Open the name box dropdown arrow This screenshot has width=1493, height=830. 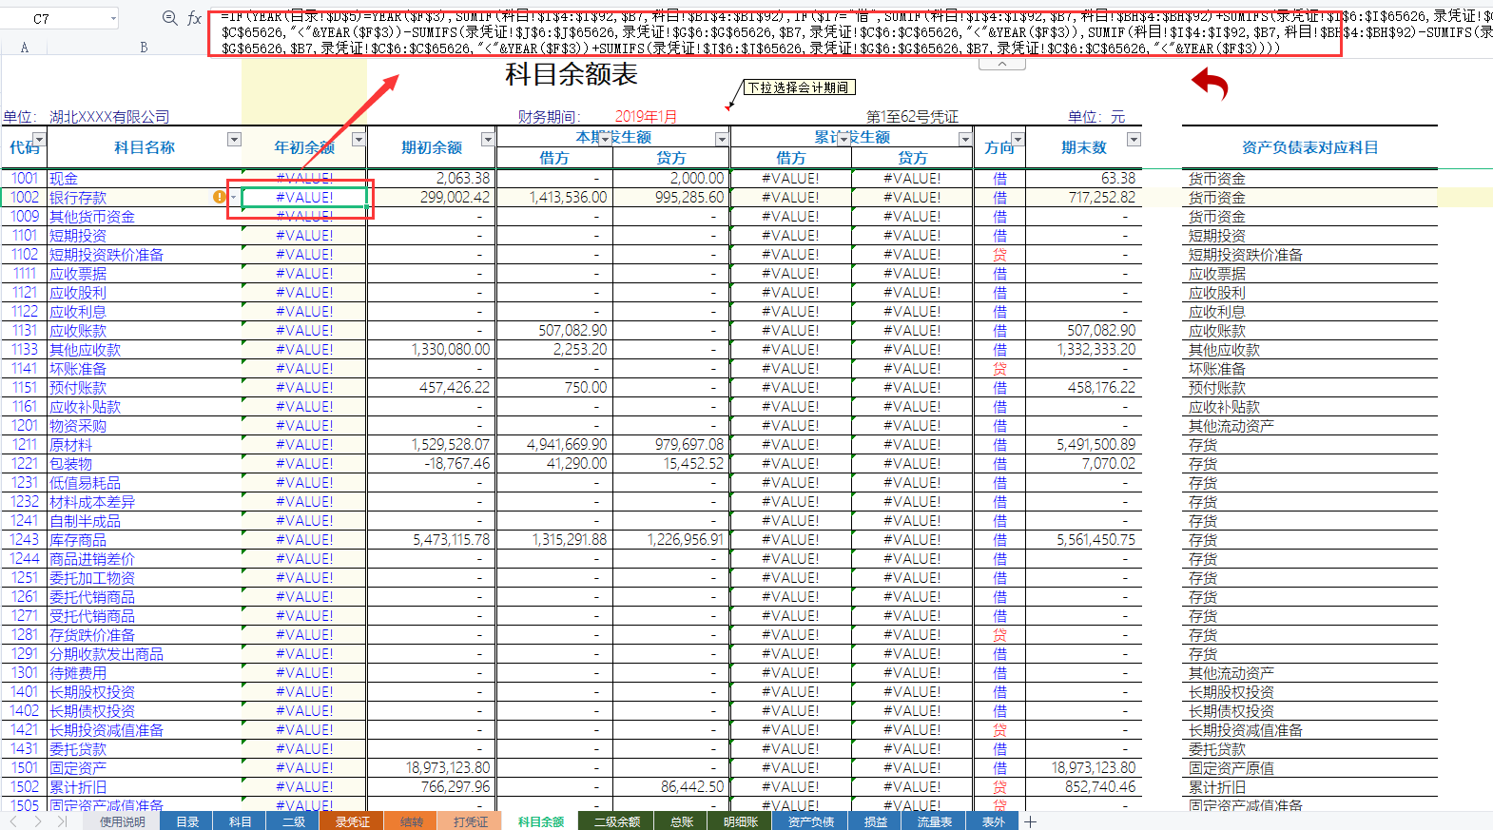pyautogui.click(x=113, y=18)
